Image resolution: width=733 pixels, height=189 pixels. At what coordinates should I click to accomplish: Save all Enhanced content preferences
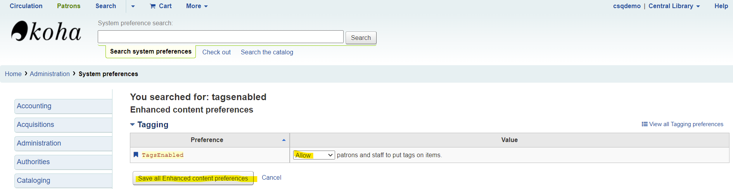(x=193, y=179)
